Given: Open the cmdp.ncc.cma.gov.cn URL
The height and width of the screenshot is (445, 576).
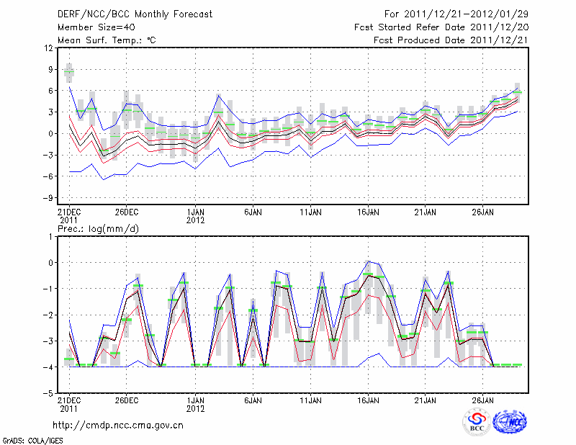Looking at the screenshot, I should pyautogui.click(x=118, y=426).
